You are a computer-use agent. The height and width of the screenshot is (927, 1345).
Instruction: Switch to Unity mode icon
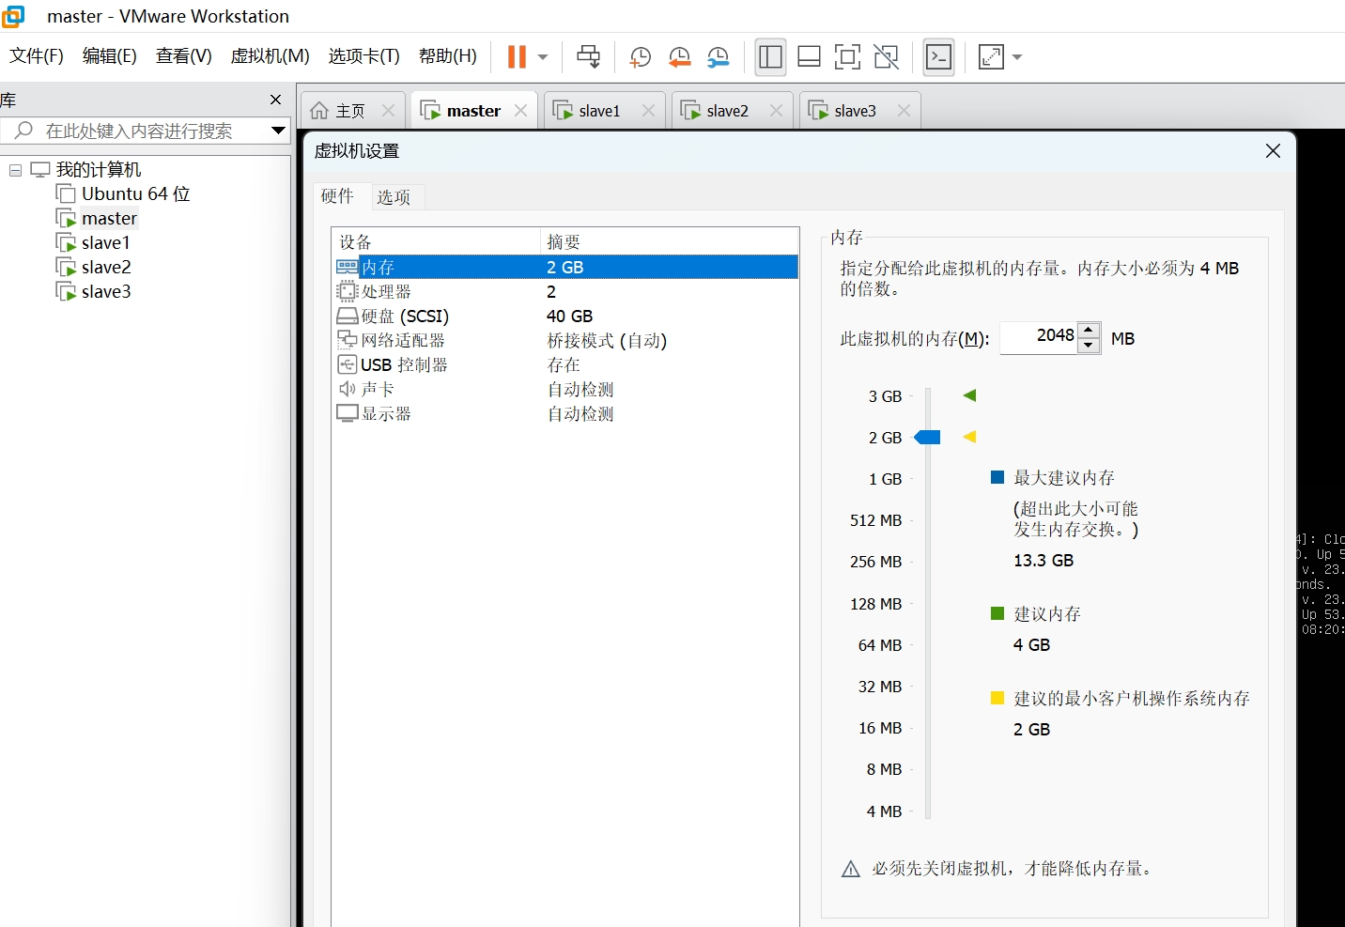pos(886,56)
